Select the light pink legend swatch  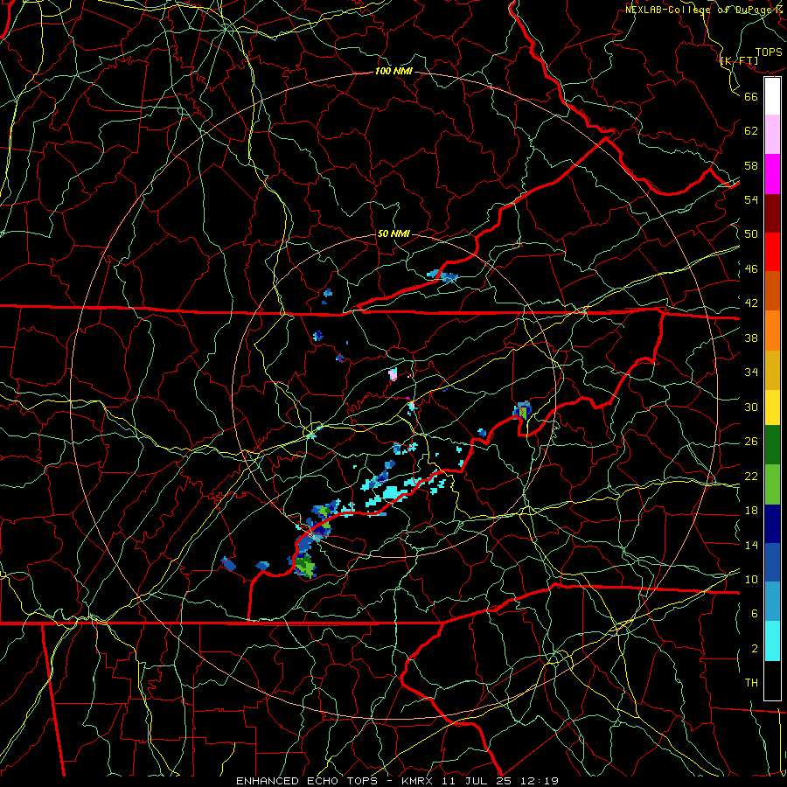click(x=772, y=135)
